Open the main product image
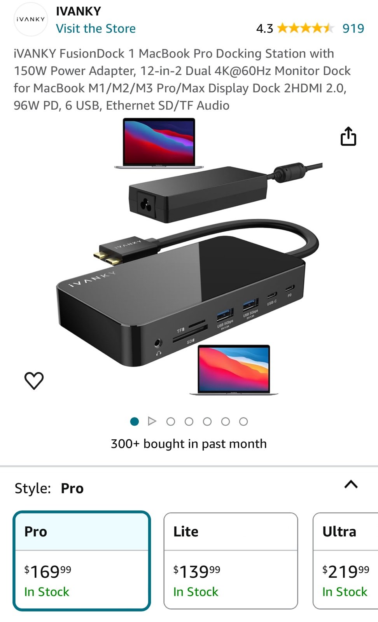The width and height of the screenshot is (378, 622). 189,257
